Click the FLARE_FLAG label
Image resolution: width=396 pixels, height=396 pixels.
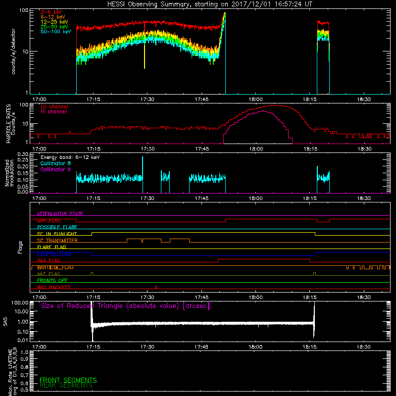coord(51,247)
